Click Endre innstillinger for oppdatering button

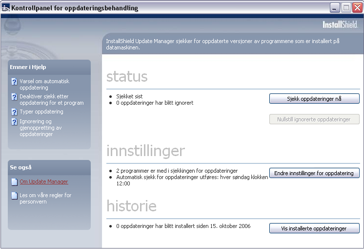coord(314,173)
